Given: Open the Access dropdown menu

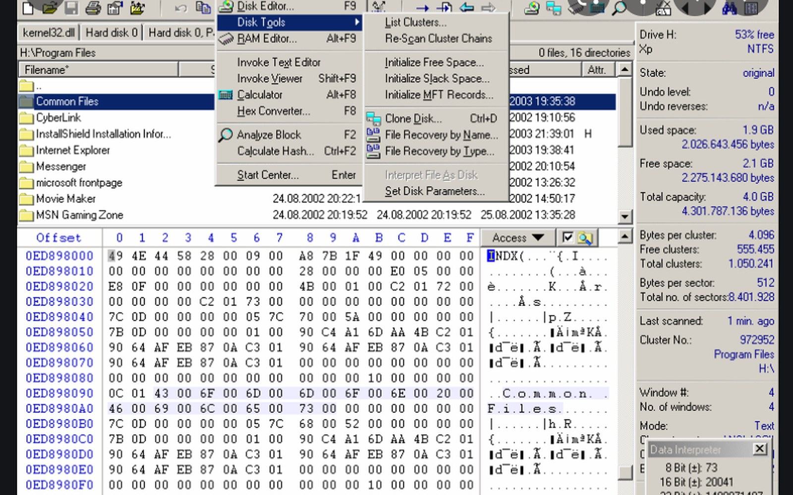Looking at the screenshot, I should coord(518,238).
